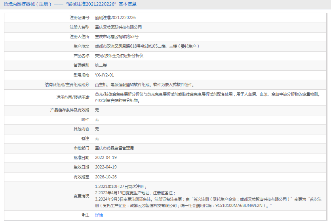
Task: Select 生效日期 value 2022-04-19
Action: coord(106,167)
